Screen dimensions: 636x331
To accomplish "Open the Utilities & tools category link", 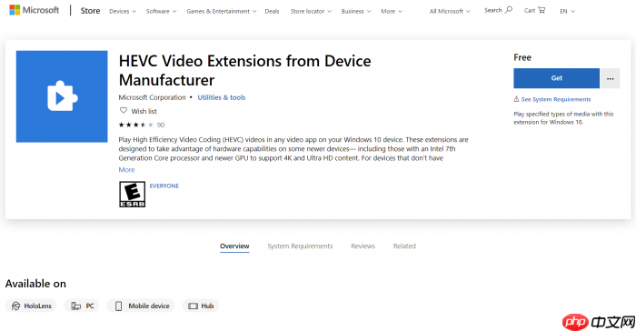I will pyautogui.click(x=222, y=97).
